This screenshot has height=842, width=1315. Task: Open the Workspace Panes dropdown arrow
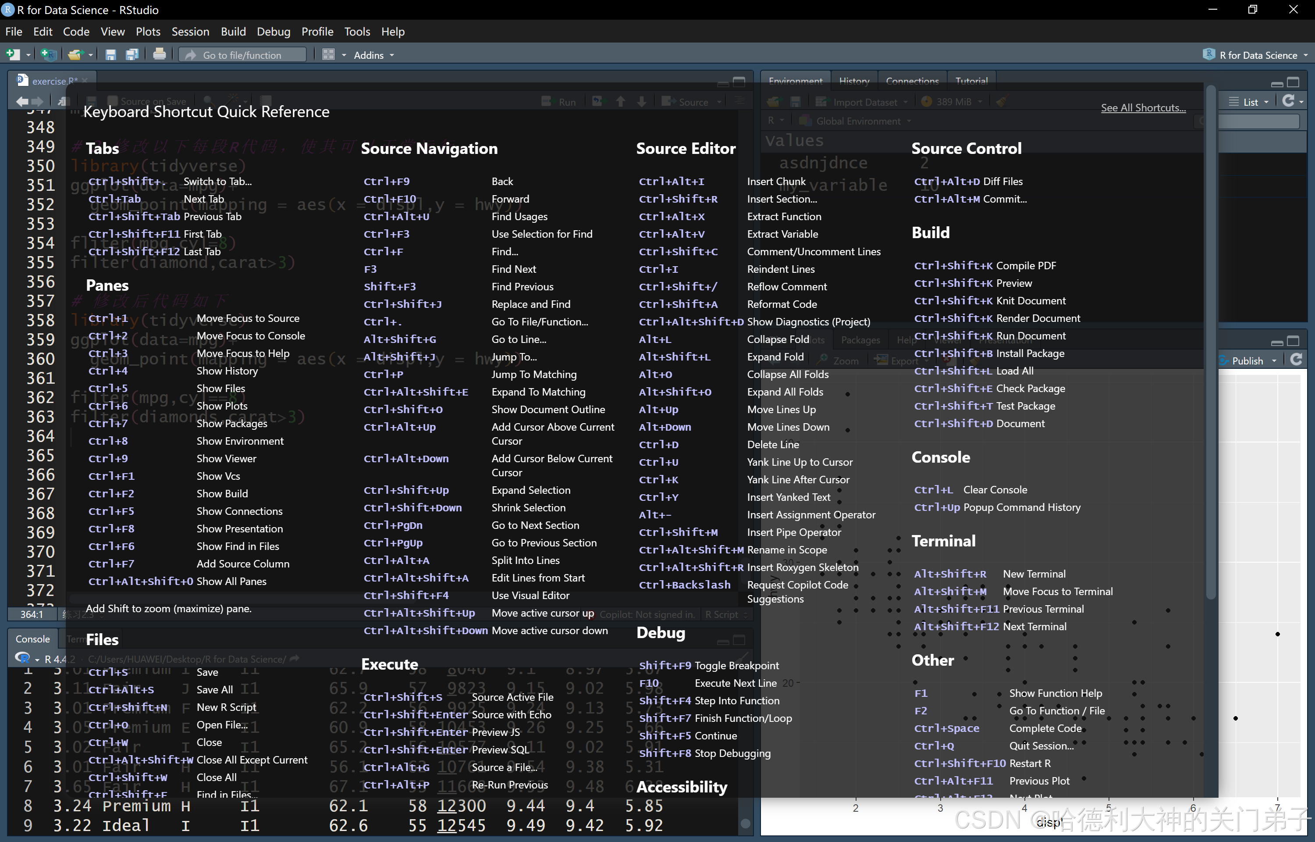point(344,55)
